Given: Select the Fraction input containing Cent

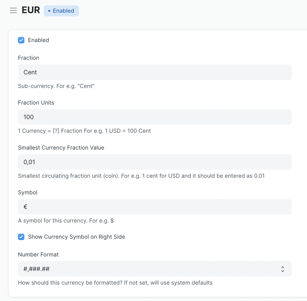Looking at the screenshot, I should (155, 72).
